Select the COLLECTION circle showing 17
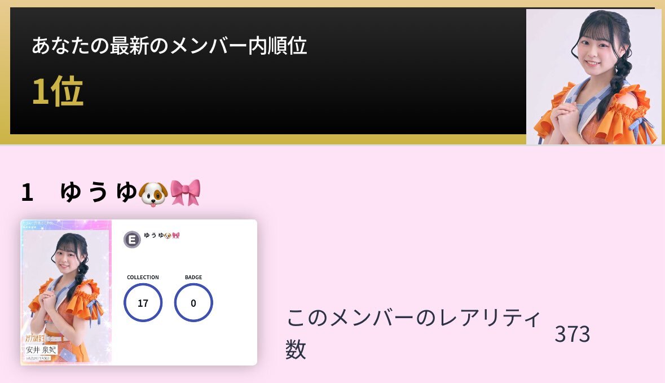 [143, 302]
